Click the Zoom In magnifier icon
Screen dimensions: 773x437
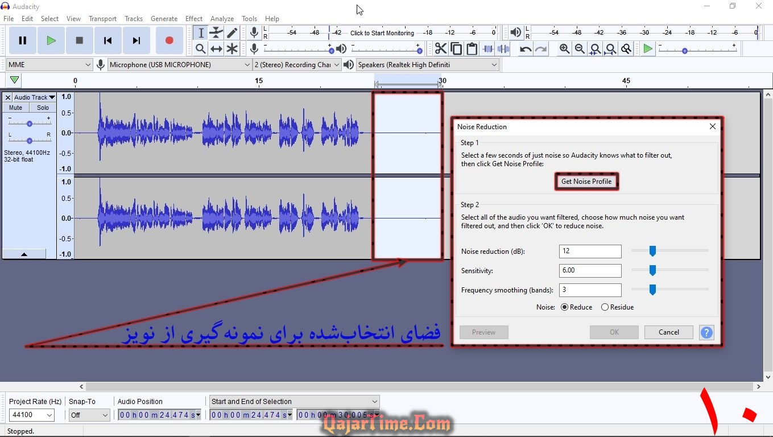564,49
